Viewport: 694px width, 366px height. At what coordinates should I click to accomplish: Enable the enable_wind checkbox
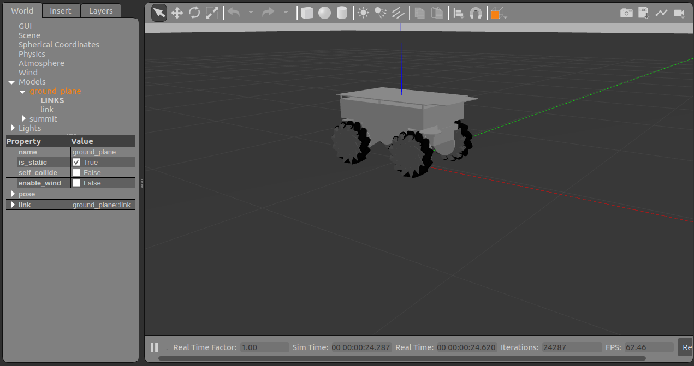click(76, 183)
